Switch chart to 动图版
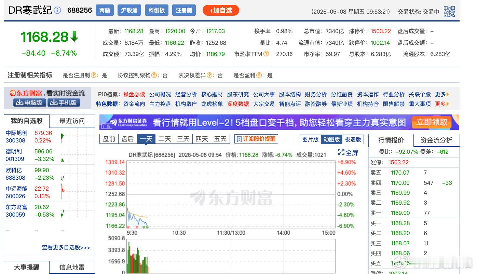 click(x=331, y=139)
